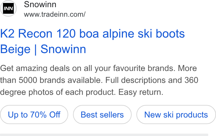The width and height of the screenshot is (216, 136).
Task: Click the Full descriptions and 360 text
Action: (152, 80)
